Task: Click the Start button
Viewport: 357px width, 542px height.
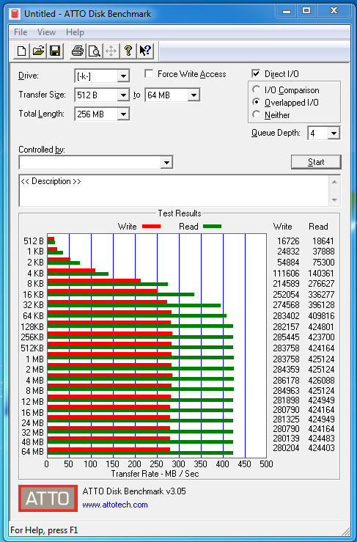Action: point(316,162)
